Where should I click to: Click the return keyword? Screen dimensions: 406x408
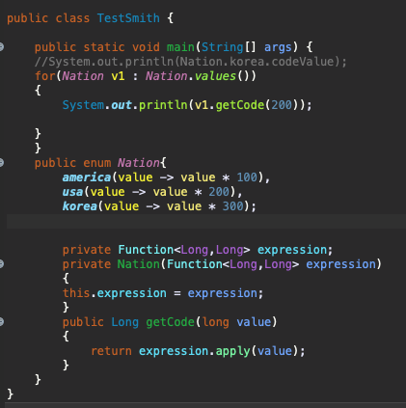pos(111,351)
